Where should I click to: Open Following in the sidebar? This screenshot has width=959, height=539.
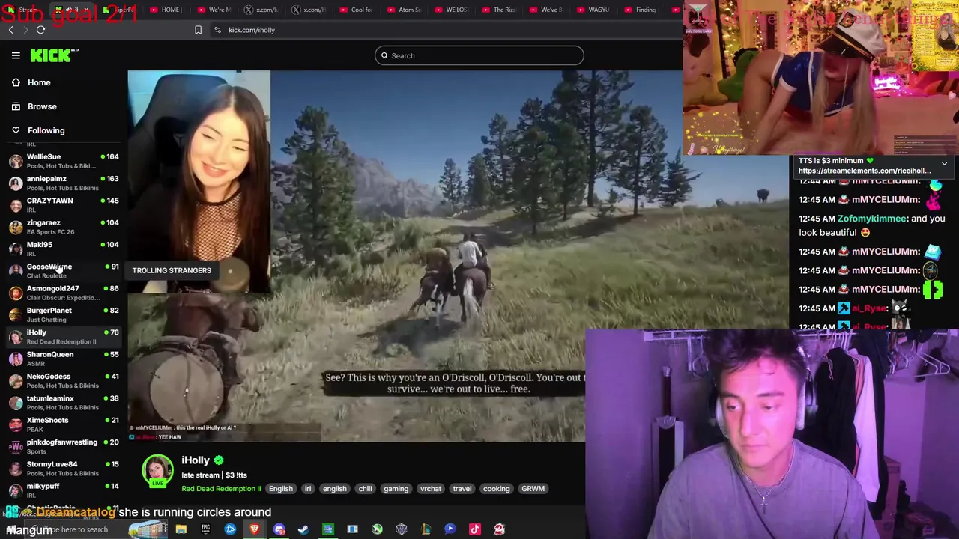coord(46,130)
